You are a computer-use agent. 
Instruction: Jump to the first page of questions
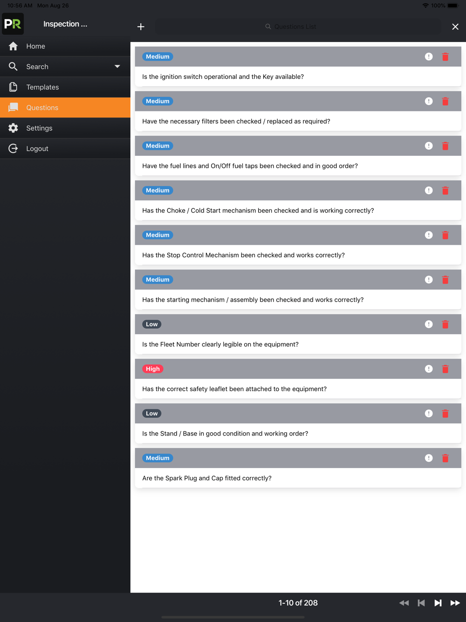(x=404, y=603)
